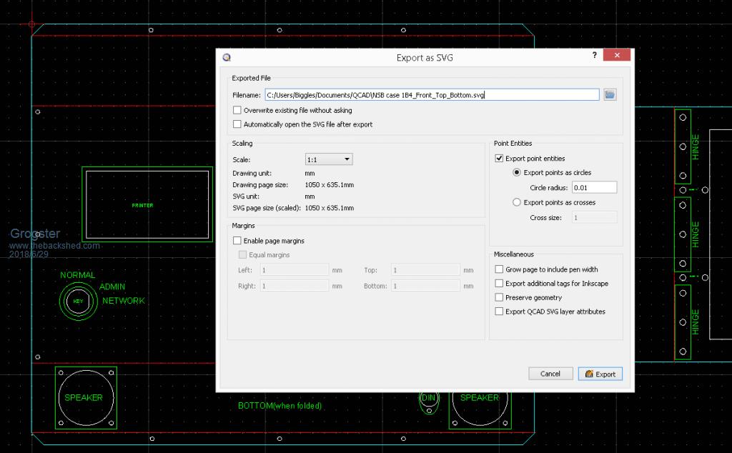
Task: Click the BOTTOM(when folded) text
Action: tap(280, 405)
